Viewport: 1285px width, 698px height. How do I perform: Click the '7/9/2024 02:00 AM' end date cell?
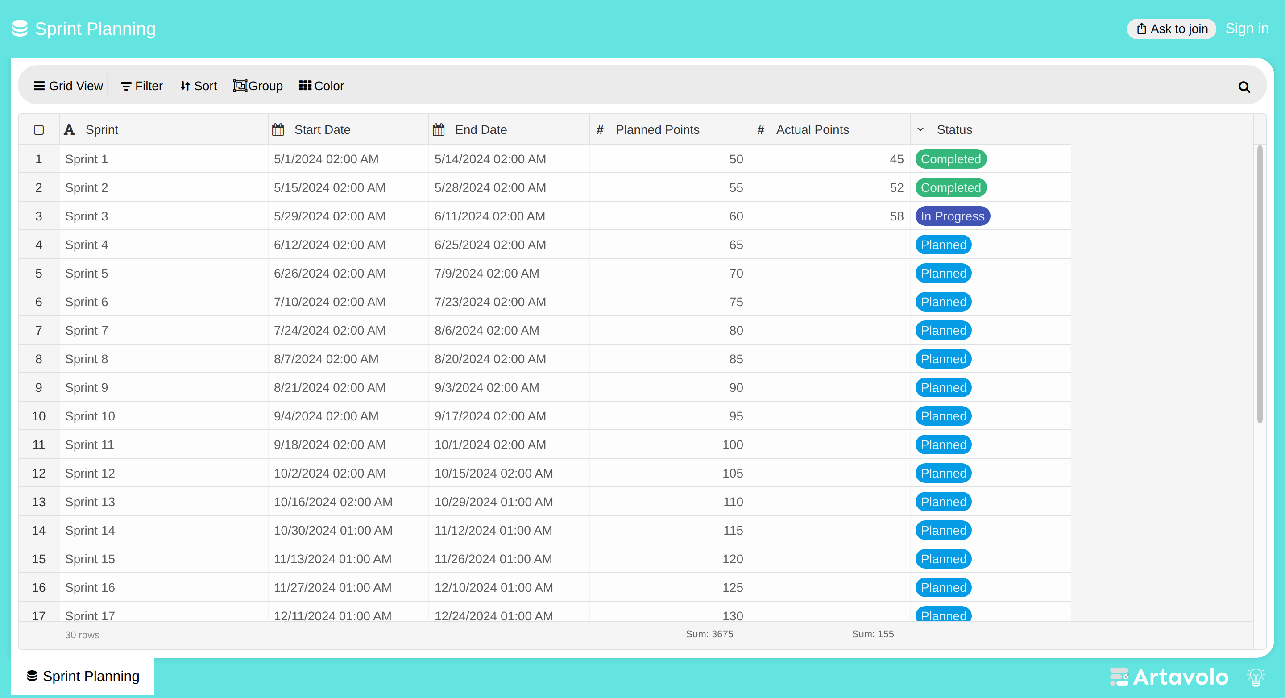[x=509, y=274]
